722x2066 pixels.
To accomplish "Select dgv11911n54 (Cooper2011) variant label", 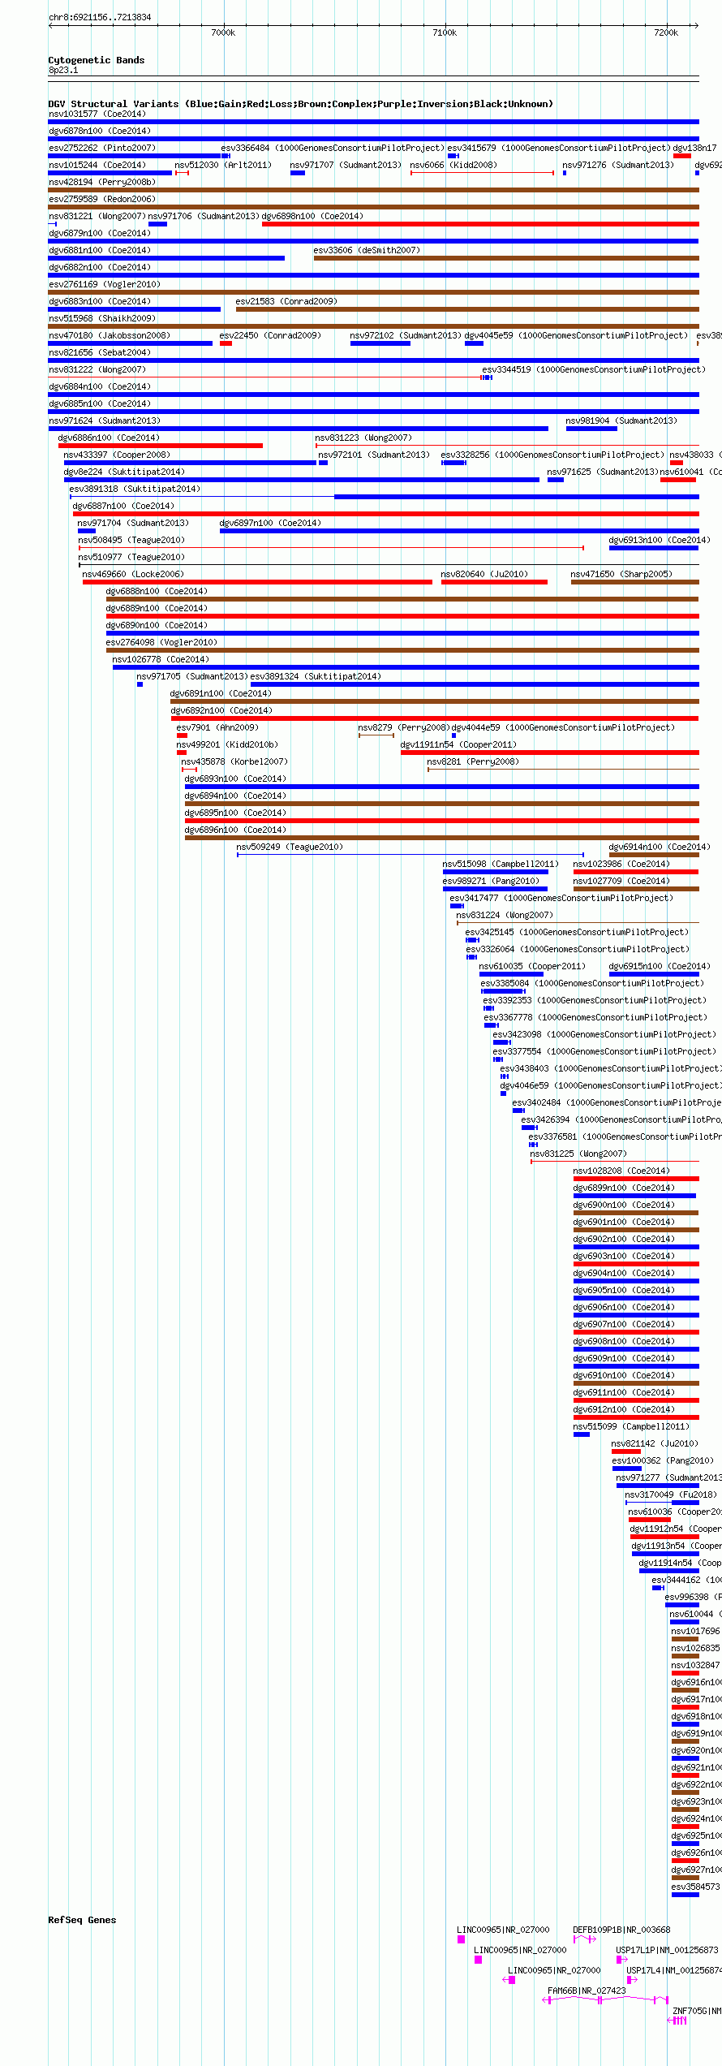I will point(458,744).
